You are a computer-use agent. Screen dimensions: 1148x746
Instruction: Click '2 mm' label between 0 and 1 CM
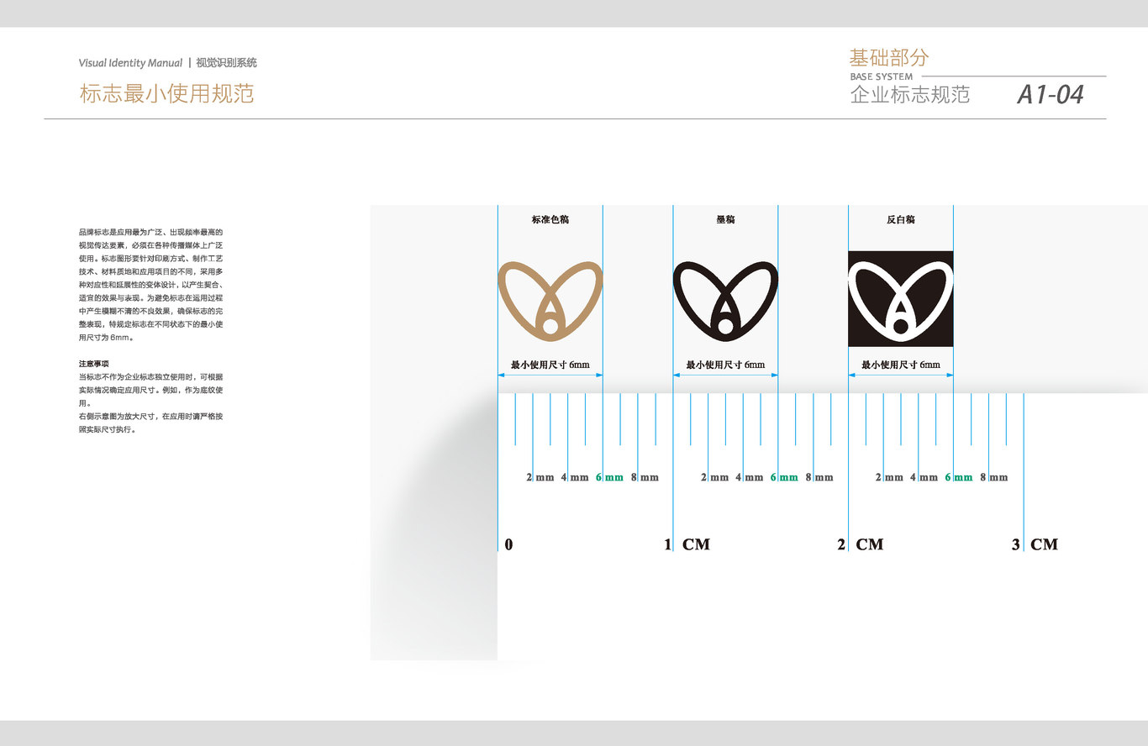540,477
